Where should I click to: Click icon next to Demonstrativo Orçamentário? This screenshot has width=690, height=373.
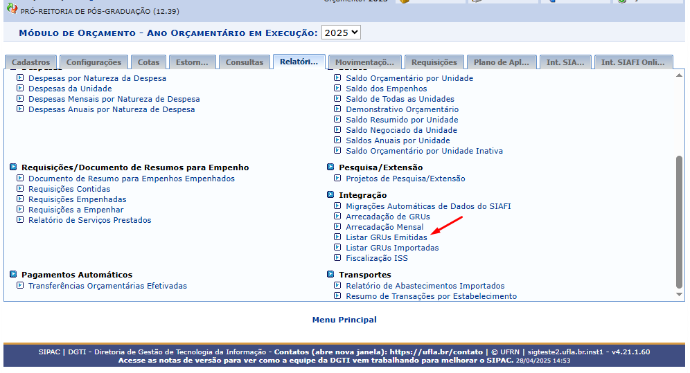coord(337,109)
